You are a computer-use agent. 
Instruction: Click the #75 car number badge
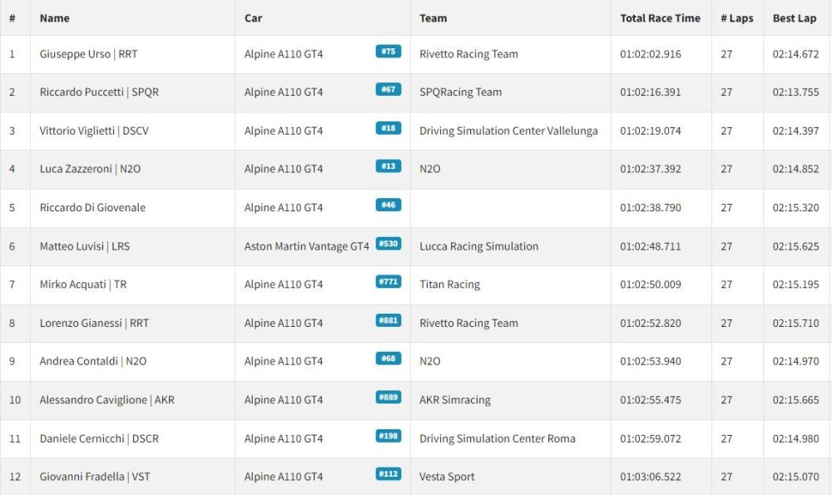point(388,52)
